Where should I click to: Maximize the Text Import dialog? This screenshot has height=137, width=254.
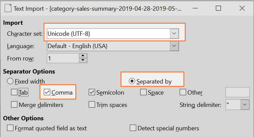pyautogui.click(x=218, y=8)
